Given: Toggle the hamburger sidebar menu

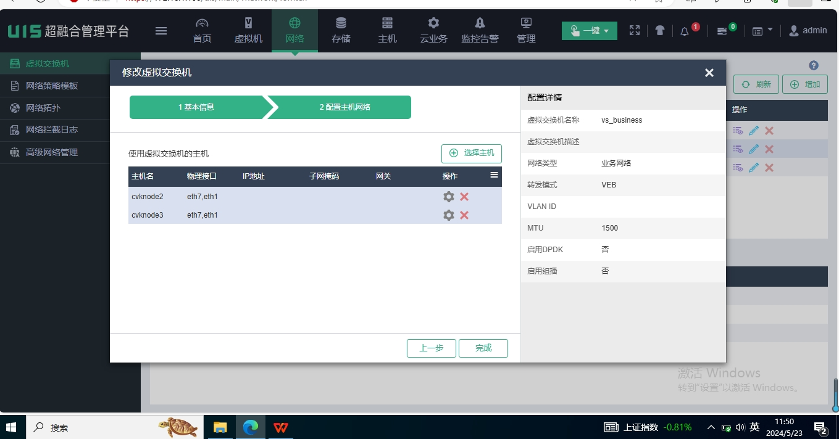Looking at the screenshot, I should click(x=161, y=31).
